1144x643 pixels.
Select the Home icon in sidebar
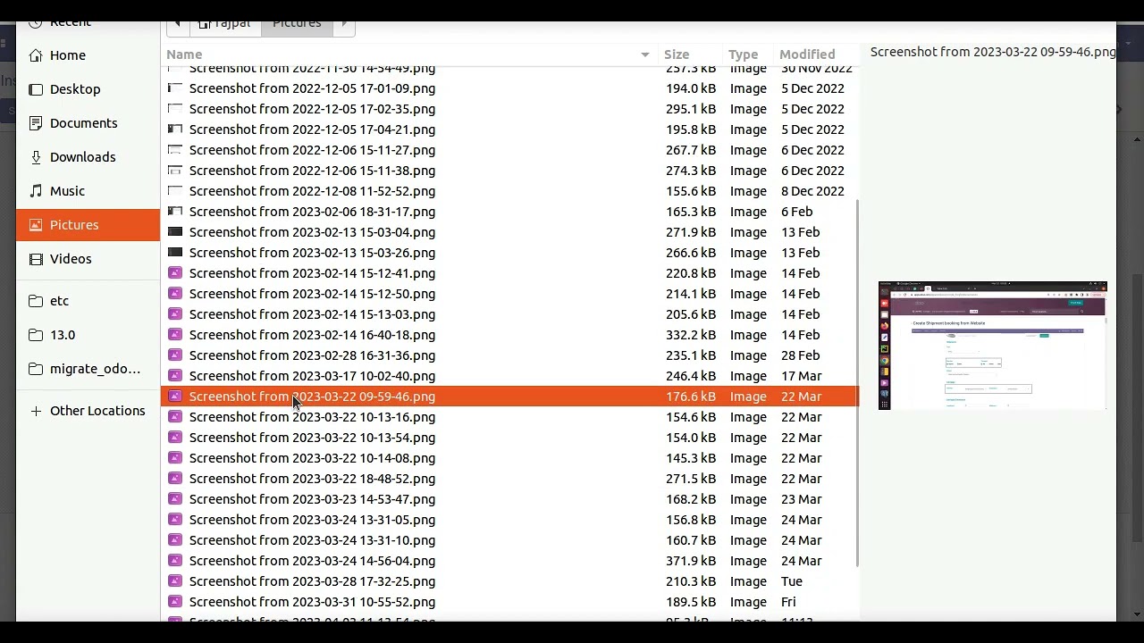[36, 55]
